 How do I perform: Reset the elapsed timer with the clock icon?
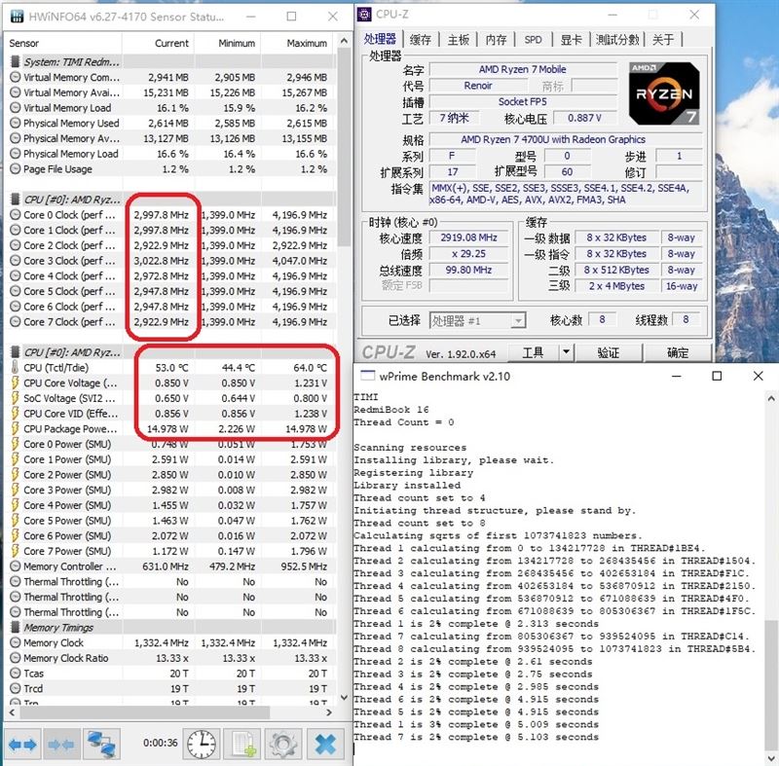pyautogui.click(x=202, y=745)
